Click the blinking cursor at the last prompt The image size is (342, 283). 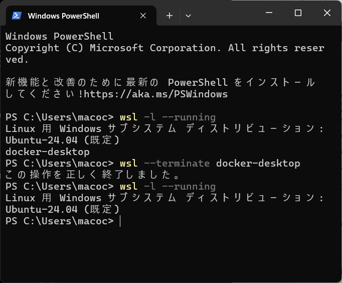(120, 221)
